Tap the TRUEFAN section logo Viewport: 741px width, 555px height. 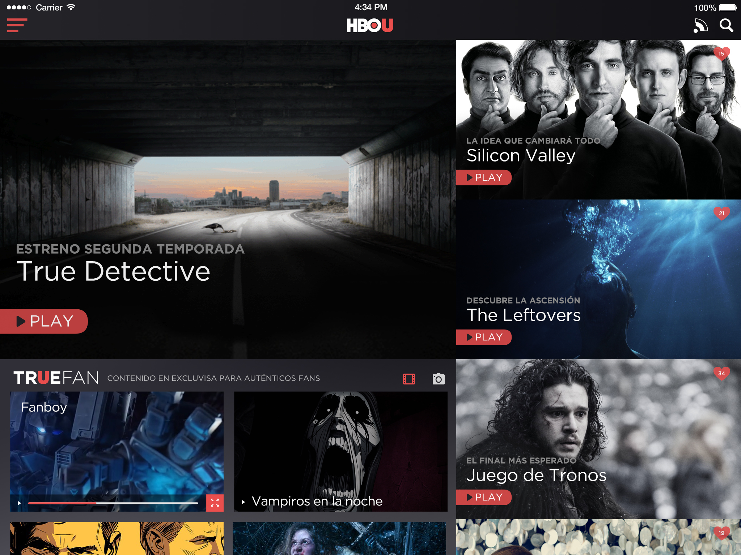pos(56,378)
